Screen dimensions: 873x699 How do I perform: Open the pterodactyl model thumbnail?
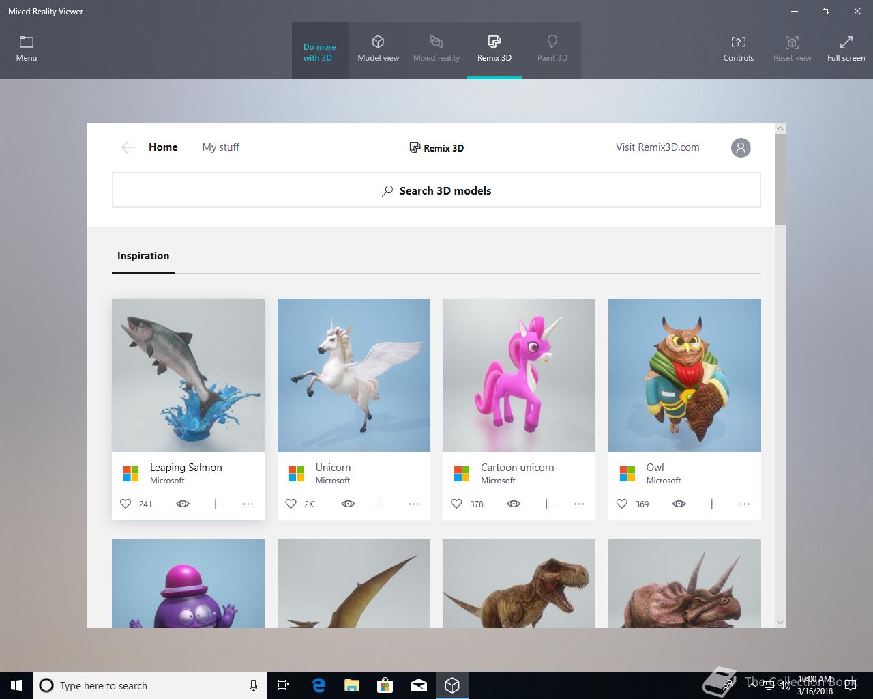coord(354,584)
